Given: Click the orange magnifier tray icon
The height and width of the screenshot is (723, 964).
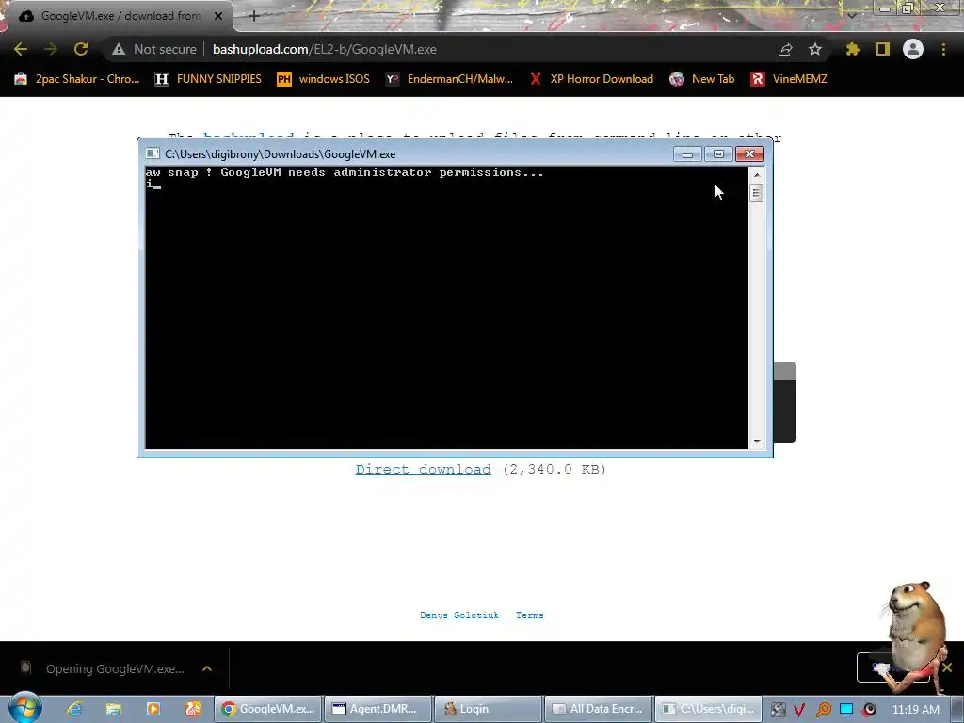Looking at the screenshot, I should [823, 710].
